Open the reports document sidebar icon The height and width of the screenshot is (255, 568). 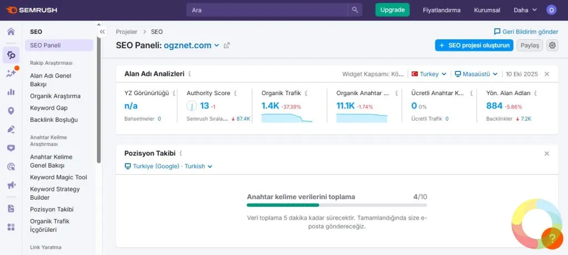(x=11, y=209)
